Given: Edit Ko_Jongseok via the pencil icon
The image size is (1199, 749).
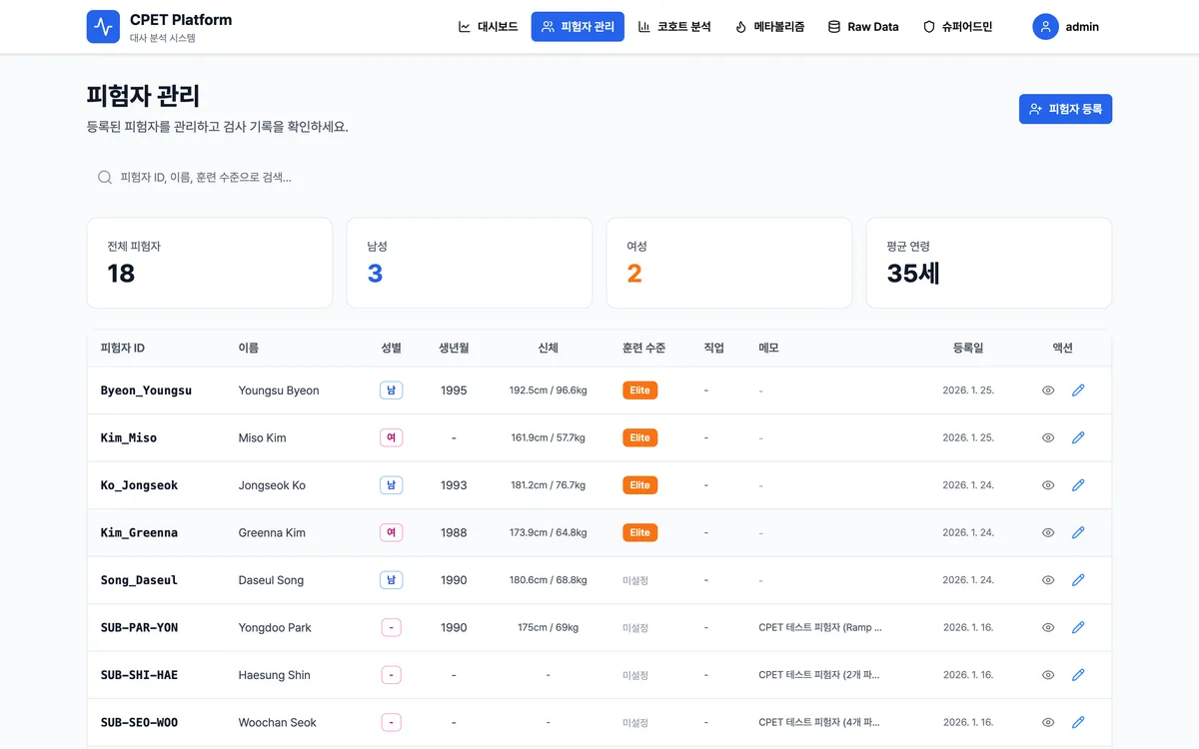Looking at the screenshot, I should [x=1078, y=484].
